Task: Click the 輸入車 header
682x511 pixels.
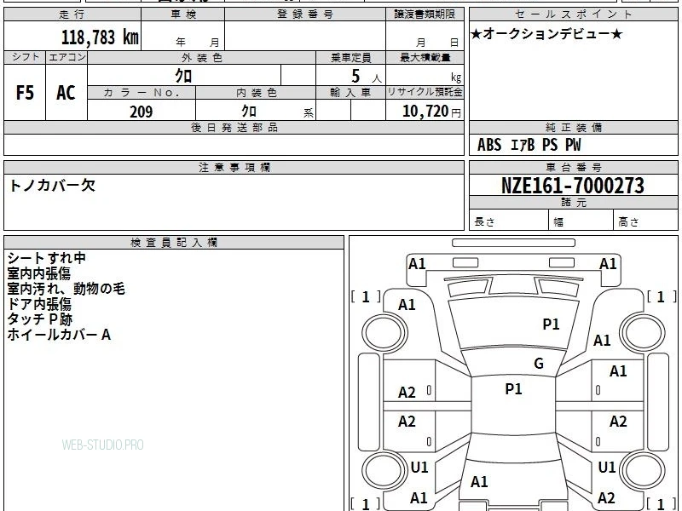Action: point(350,93)
